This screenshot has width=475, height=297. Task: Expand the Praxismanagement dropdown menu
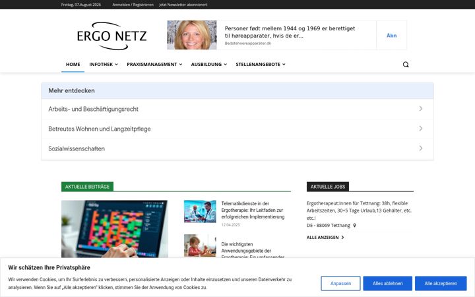pyautogui.click(x=154, y=64)
